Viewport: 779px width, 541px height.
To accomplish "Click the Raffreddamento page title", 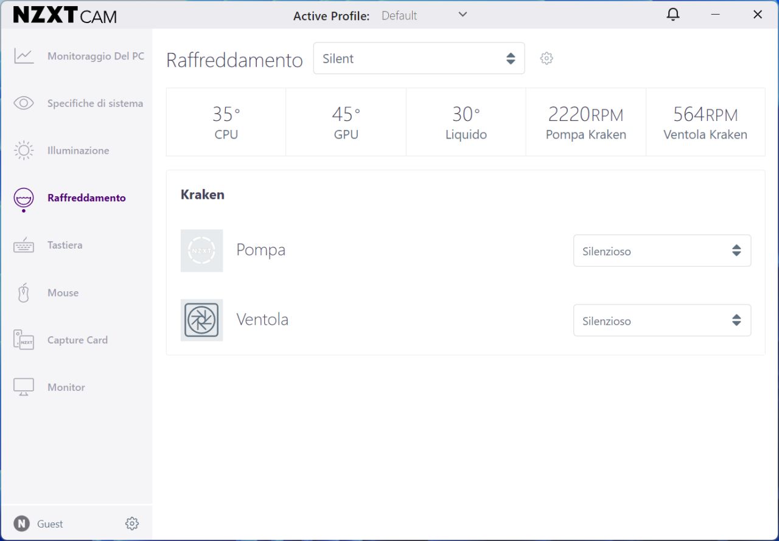I will pos(234,60).
